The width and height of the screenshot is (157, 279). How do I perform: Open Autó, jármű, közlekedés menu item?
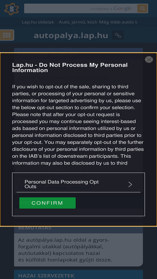pos(78,22)
